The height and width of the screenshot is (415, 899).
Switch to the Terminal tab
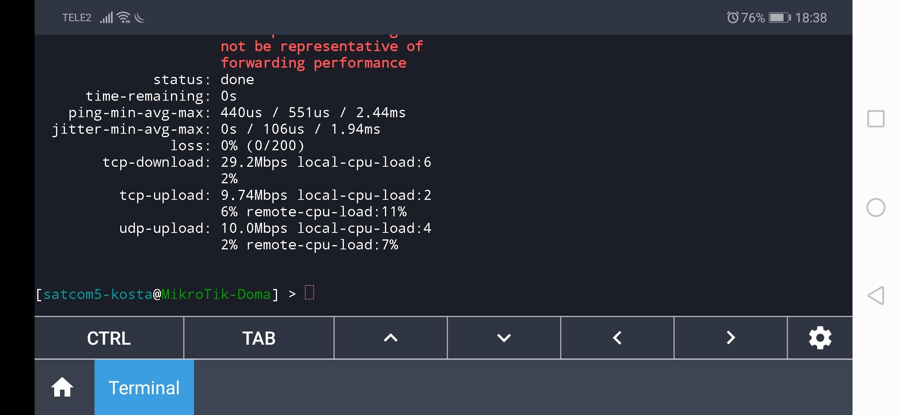pyautogui.click(x=144, y=387)
